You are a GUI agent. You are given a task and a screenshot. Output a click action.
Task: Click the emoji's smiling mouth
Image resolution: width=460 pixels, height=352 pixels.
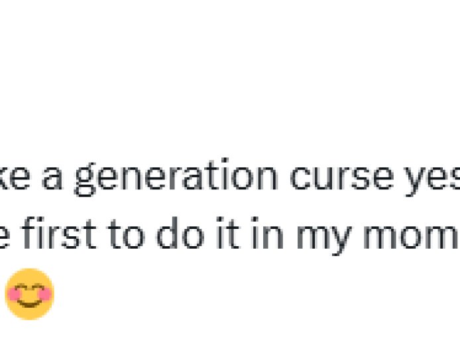tap(29, 304)
